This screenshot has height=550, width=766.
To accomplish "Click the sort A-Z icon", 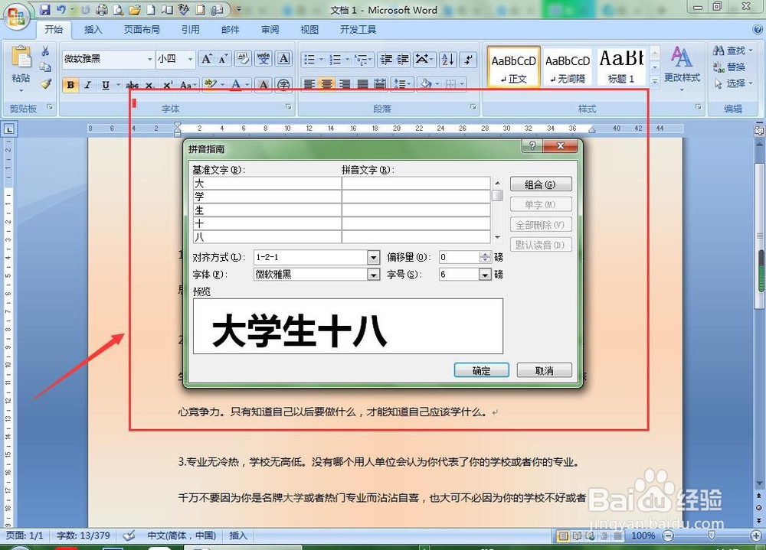I will tap(448, 59).
